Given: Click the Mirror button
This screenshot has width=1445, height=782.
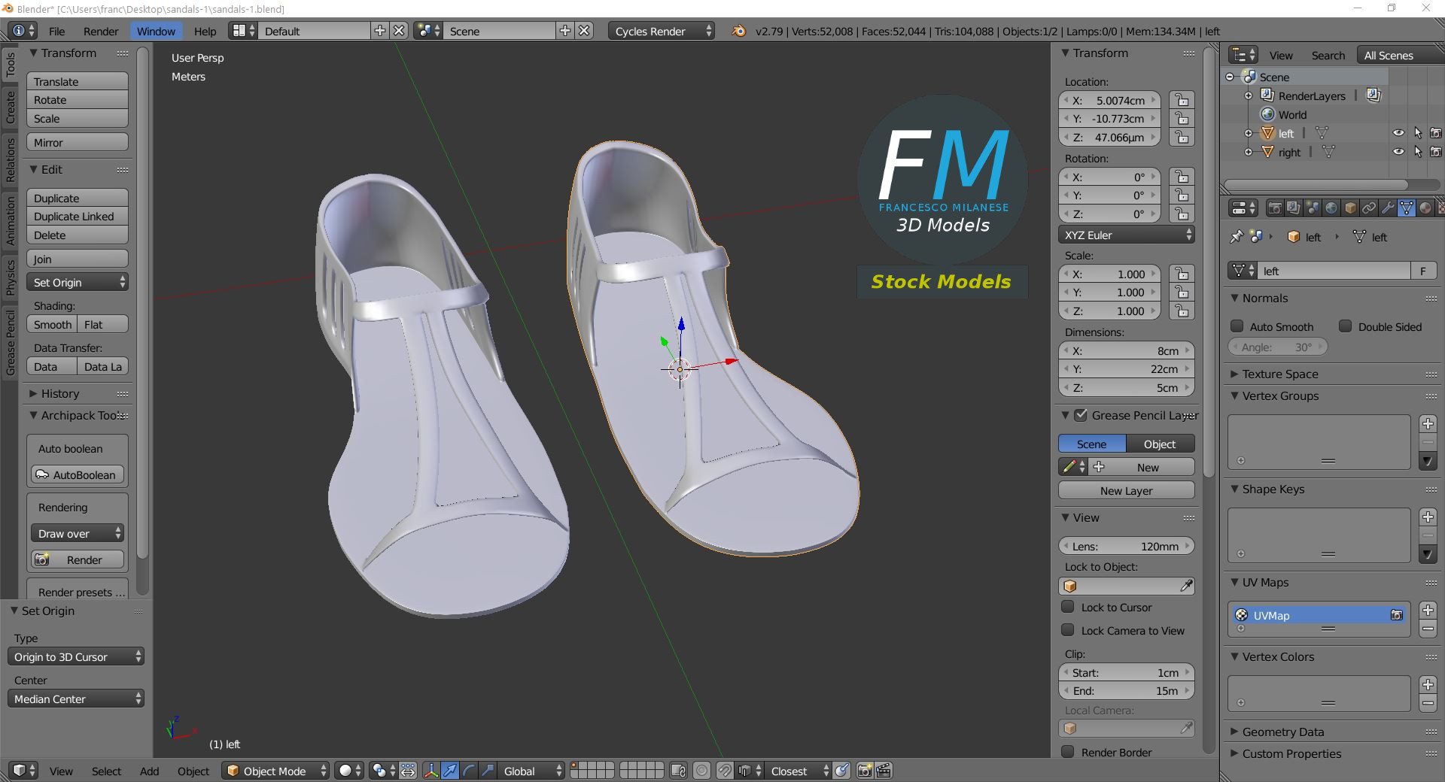Looking at the screenshot, I should point(78,142).
